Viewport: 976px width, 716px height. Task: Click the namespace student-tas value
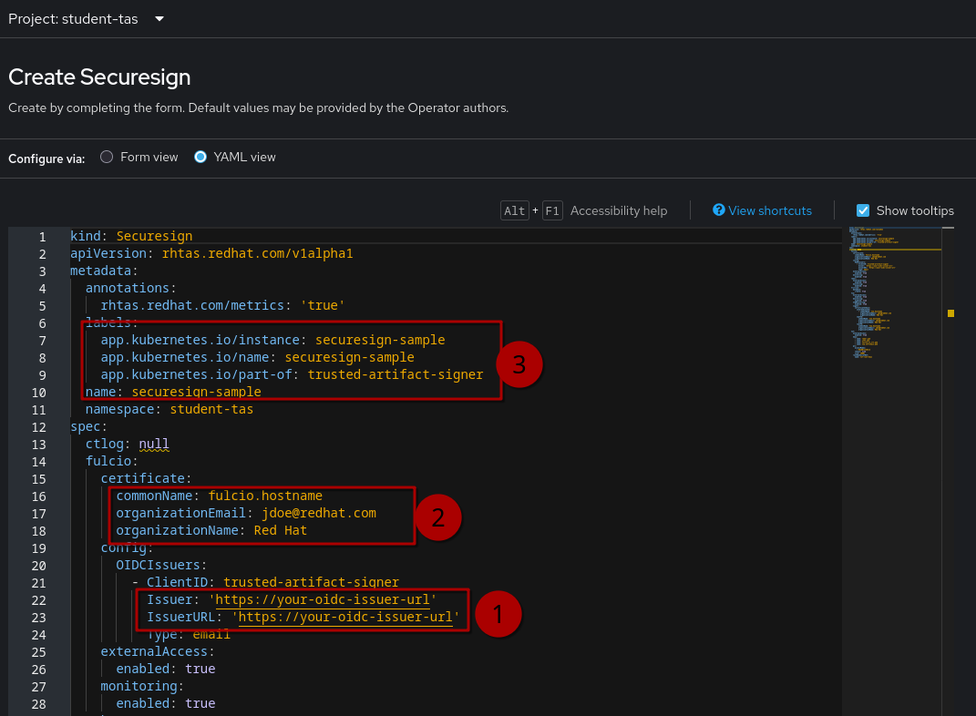[211, 409]
